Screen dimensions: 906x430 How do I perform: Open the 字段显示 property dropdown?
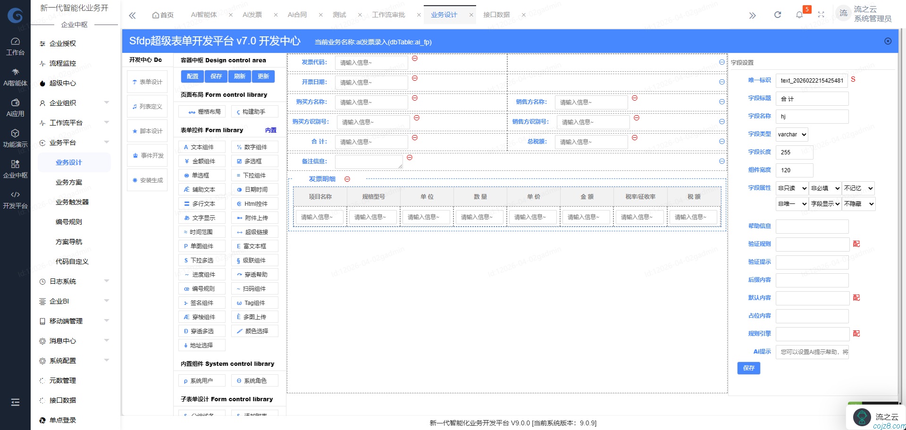coord(825,204)
